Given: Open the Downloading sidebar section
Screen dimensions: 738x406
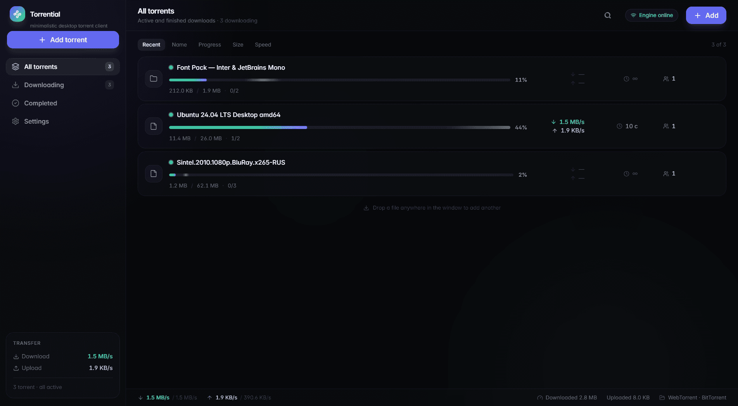Looking at the screenshot, I should coord(63,85).
